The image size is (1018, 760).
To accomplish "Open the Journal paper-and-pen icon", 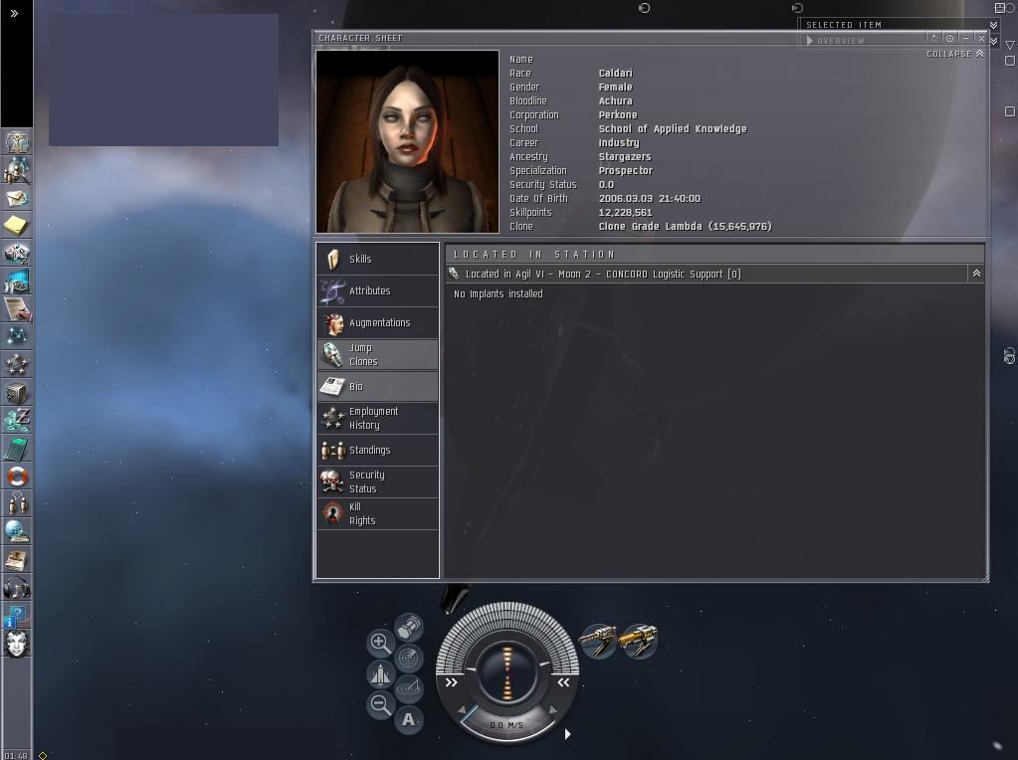I will click(17, 309).
